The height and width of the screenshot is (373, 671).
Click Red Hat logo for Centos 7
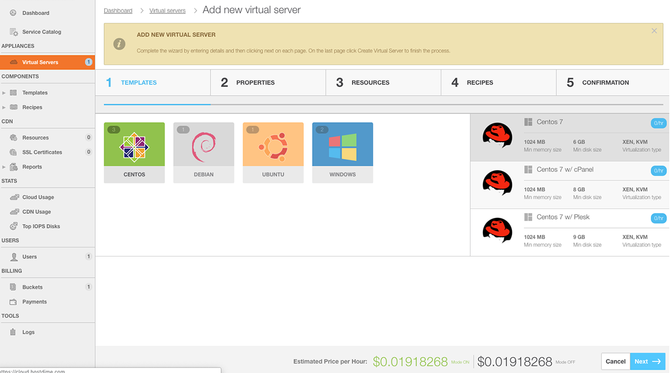(x=497, y=136)
